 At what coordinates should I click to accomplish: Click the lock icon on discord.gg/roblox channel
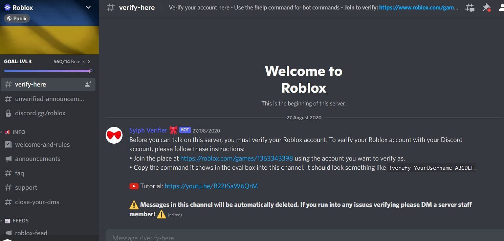(8, 113)
